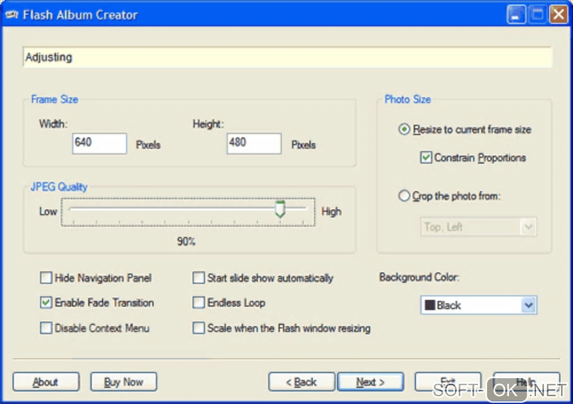
Task: Disable the Enable Fade Transition checkbox
Action: coord(46,302)
